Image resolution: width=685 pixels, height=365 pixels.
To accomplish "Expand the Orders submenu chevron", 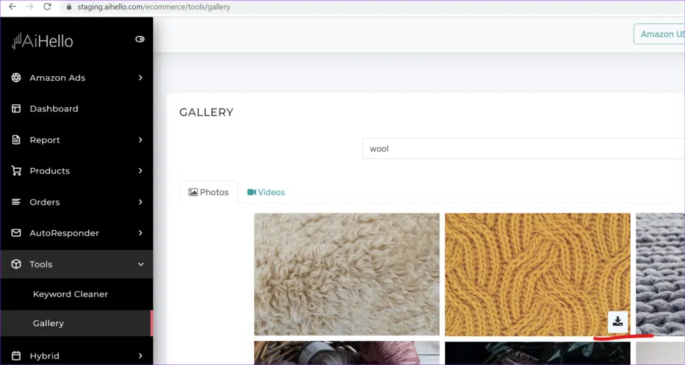I will 140,202.
